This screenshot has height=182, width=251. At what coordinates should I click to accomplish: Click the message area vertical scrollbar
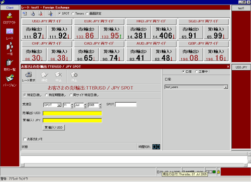click(249, 158)
